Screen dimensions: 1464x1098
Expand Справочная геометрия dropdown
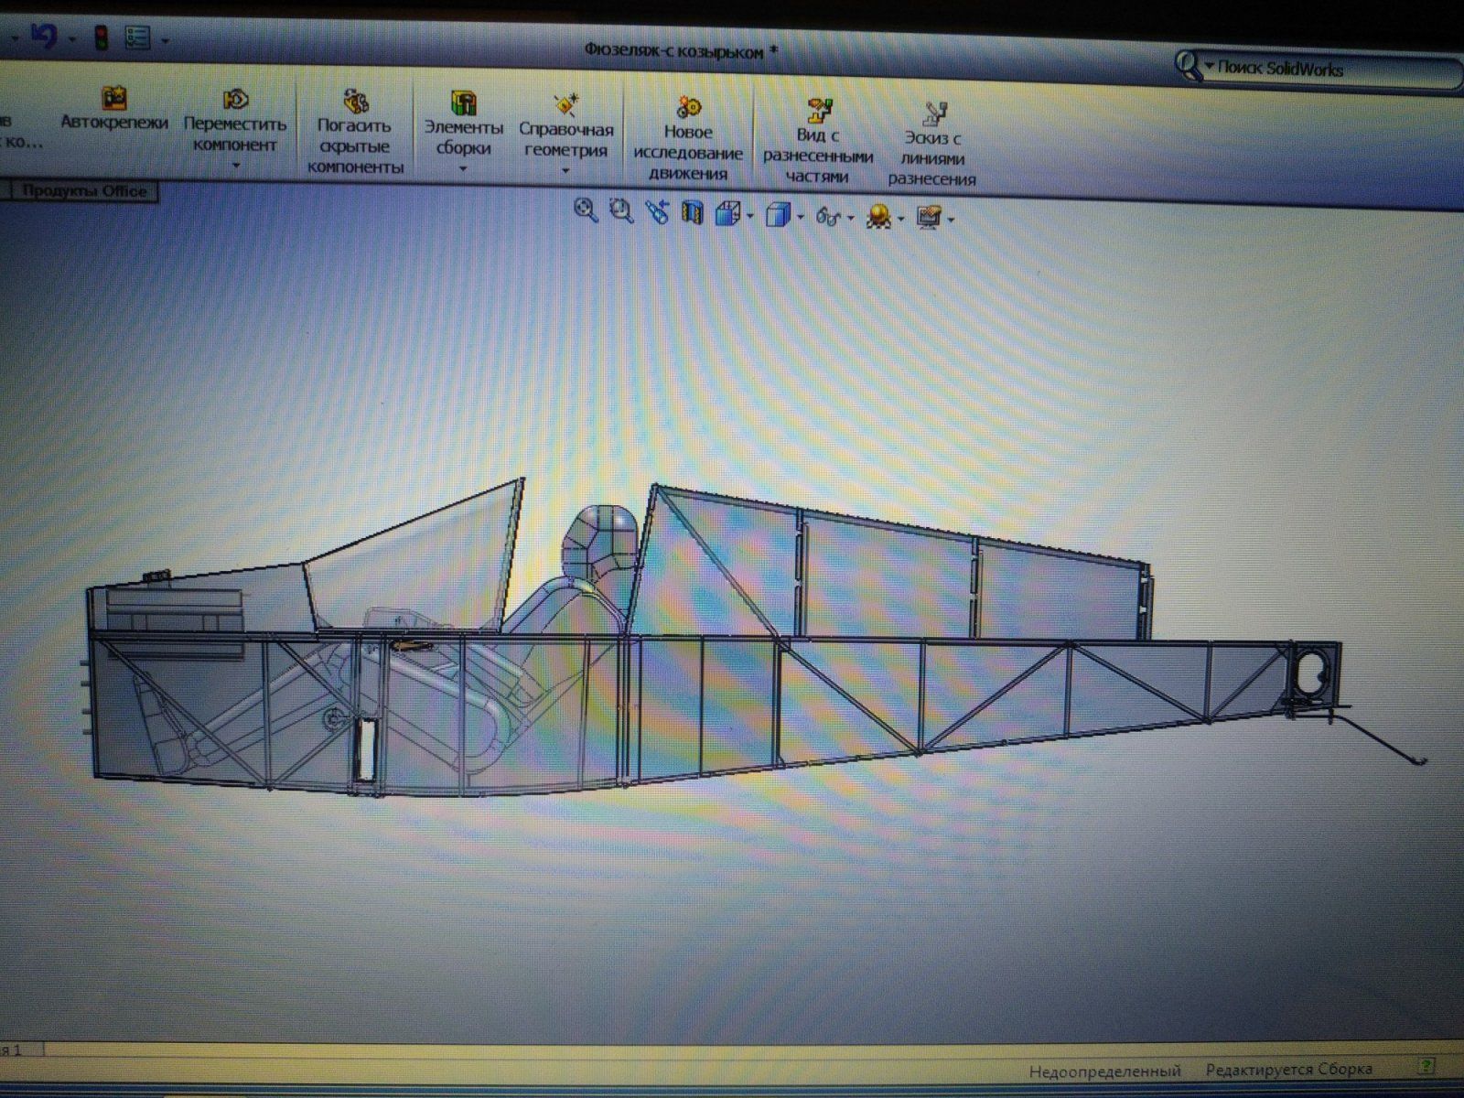tap(565, 171)
